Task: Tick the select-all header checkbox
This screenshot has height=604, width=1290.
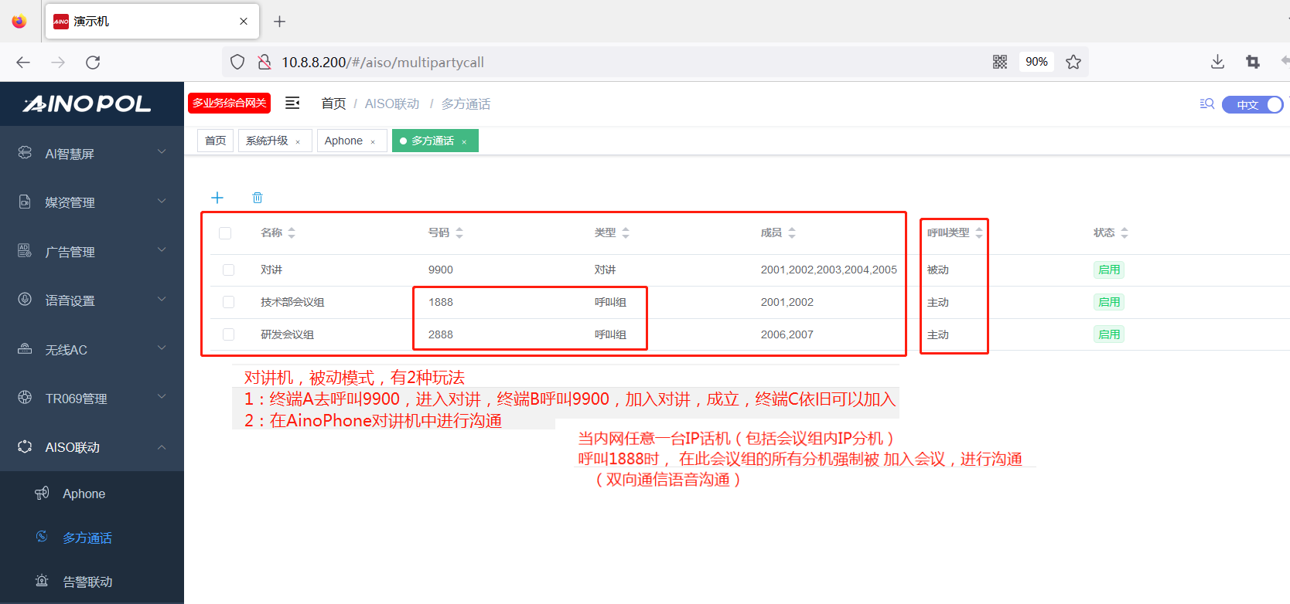Action: [x=225, y=232]
